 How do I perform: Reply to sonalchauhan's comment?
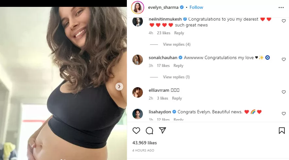pyautogui.click(x=178, y=66)
